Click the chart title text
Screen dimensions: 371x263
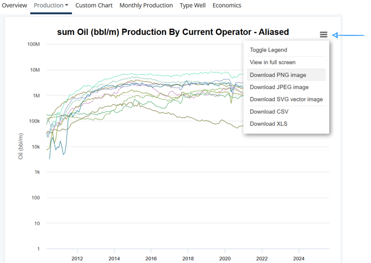173,32
